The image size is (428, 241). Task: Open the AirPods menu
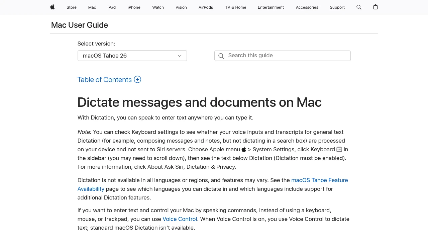206,7
